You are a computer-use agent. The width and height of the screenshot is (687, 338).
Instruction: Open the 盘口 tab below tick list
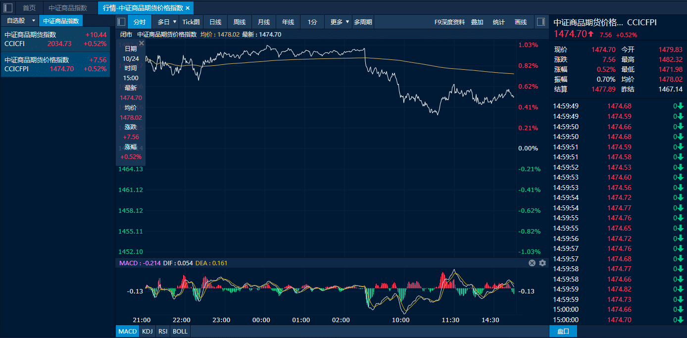(563, 331)
